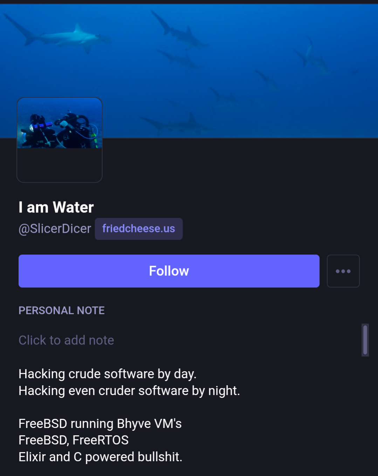
Task: Click the 'FreeBSD running Bhyve VM's' line
Action: tap(100, 423)
